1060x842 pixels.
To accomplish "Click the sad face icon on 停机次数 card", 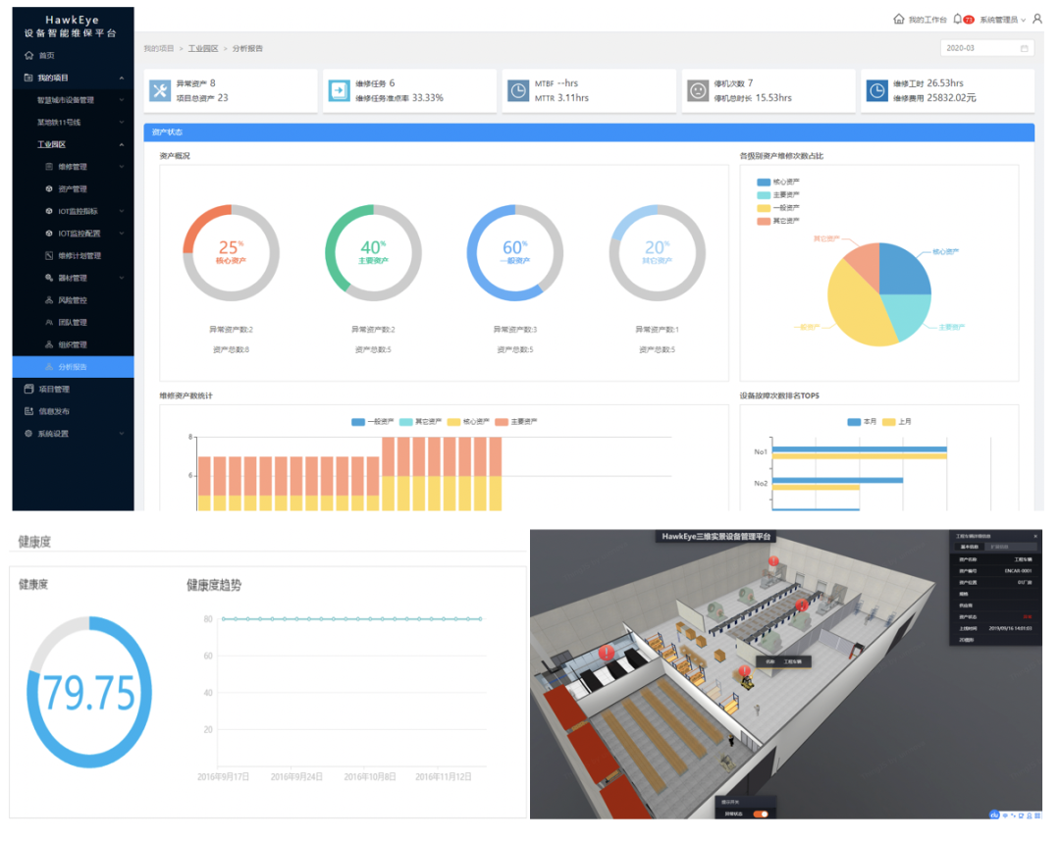I will [x=698, y=90].
